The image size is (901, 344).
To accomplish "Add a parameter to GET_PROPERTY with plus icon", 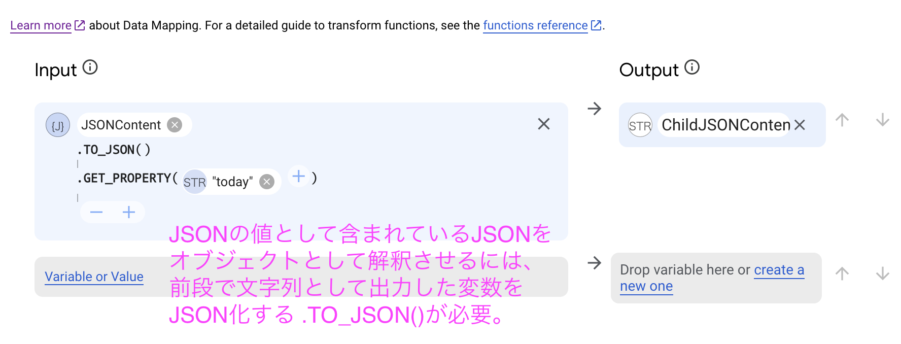I will 298,177.
